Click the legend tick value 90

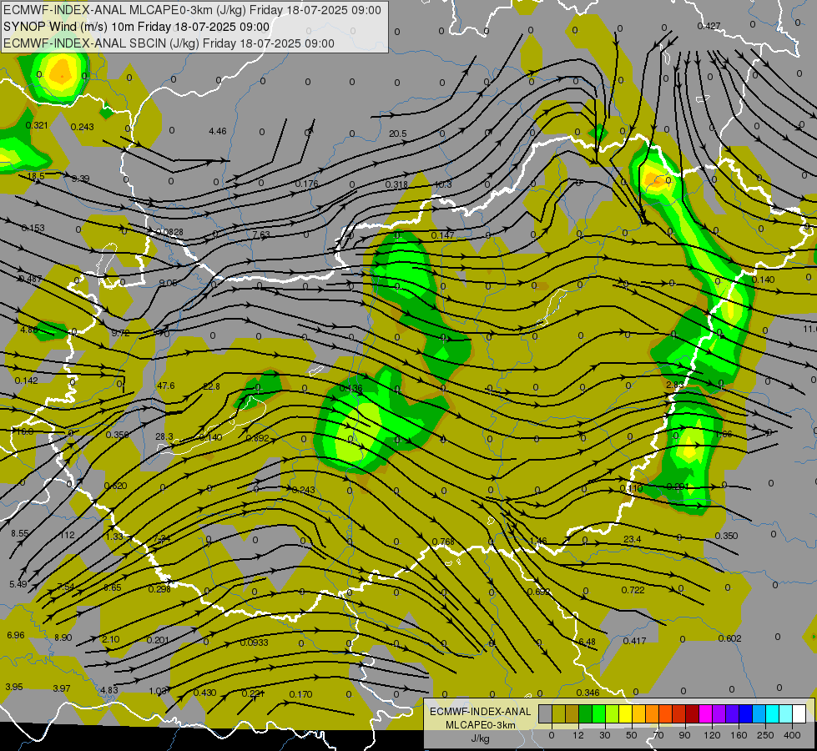pyautogui.click(x=684, y=735)
